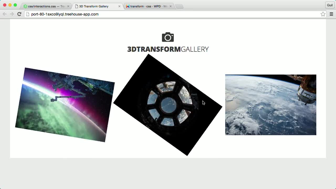Click the Guil profile button
This screenshot has width=336, height=189.
tap(330, 5)
